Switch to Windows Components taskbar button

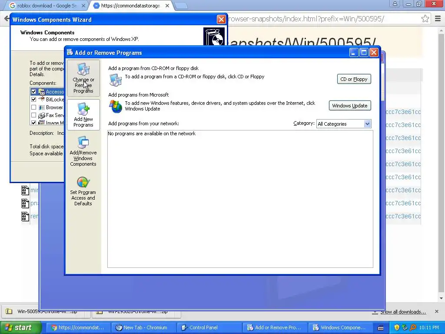(340, 327)
